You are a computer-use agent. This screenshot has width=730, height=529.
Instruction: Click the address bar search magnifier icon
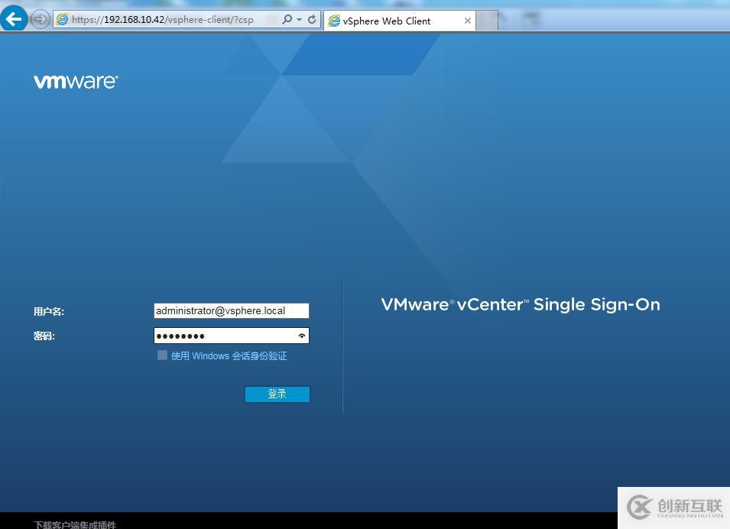pyautogui.click(x=287, y=19)
